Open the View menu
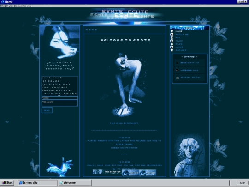Screen dimensions: 249x187 click(11, 6)
